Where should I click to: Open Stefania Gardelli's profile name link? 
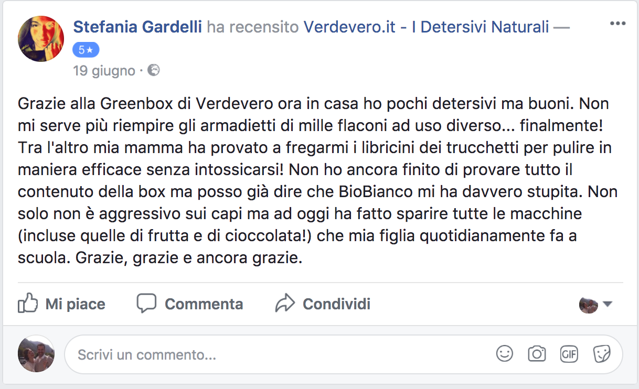(x=137, y=26)
